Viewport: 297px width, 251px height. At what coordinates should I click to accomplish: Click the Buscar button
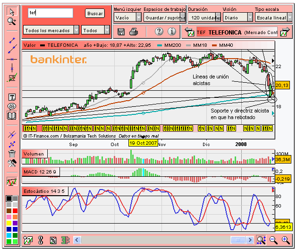[x=95, y=13]
